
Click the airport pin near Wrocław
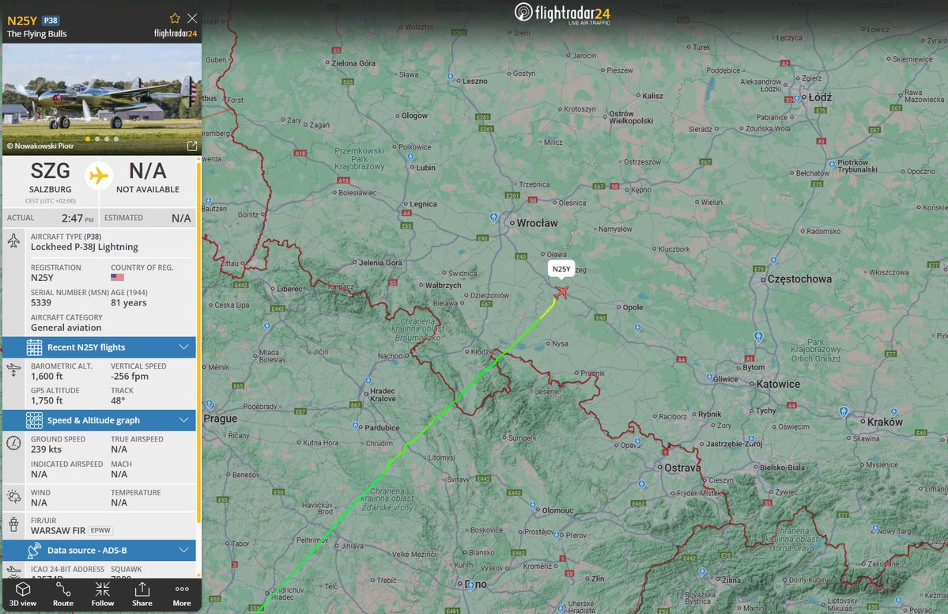[x=494, y=217]
